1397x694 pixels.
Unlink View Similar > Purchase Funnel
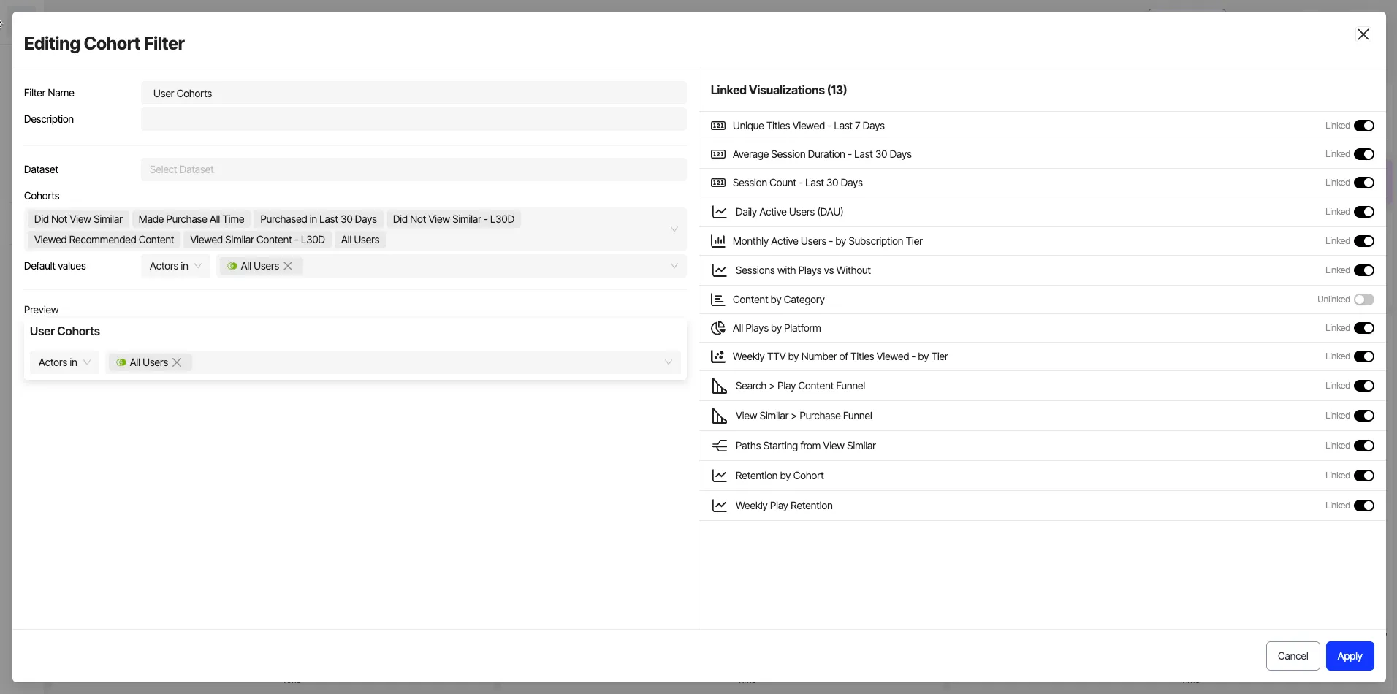tap(1364, 416)
